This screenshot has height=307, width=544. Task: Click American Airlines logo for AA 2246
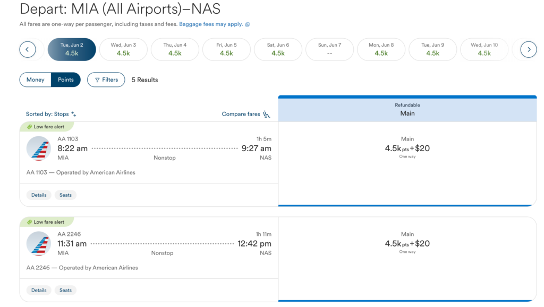click(38, 244)
